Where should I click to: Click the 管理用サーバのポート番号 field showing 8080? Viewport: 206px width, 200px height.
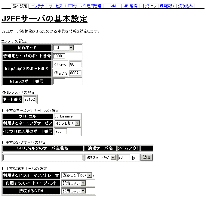click(x=59, y=56)
